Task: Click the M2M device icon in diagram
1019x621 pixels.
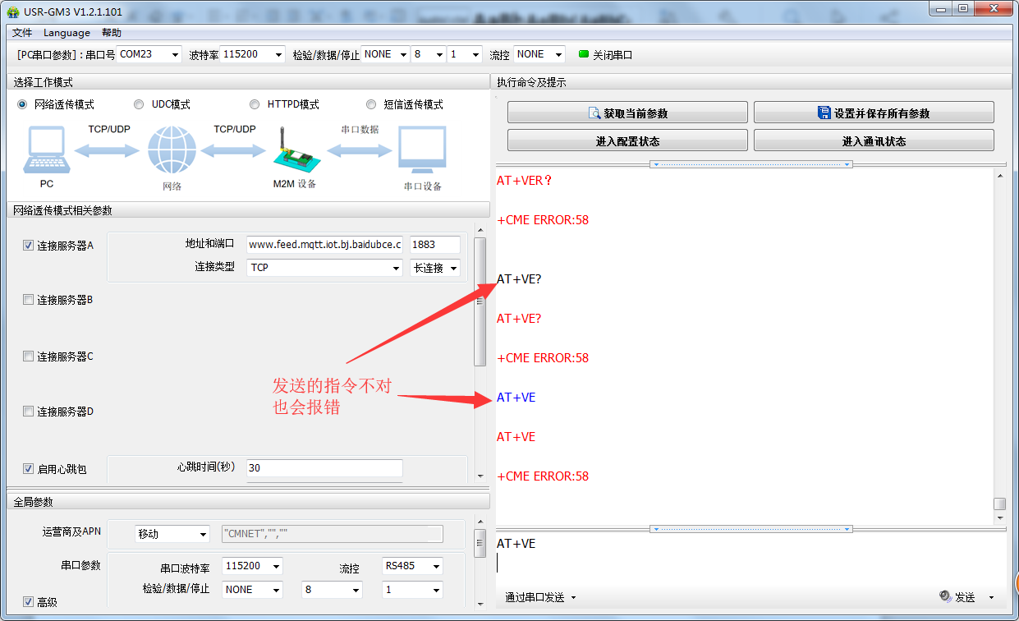Action: coord(293,150)
